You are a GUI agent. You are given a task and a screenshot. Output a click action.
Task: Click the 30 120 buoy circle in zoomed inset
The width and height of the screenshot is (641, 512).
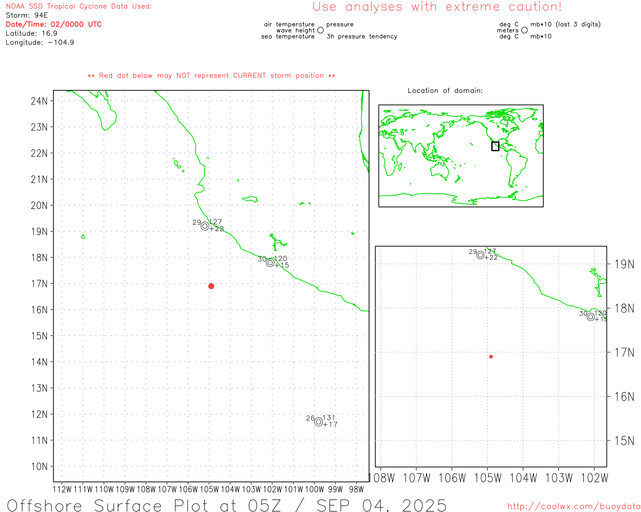click(x=591, y=316)
